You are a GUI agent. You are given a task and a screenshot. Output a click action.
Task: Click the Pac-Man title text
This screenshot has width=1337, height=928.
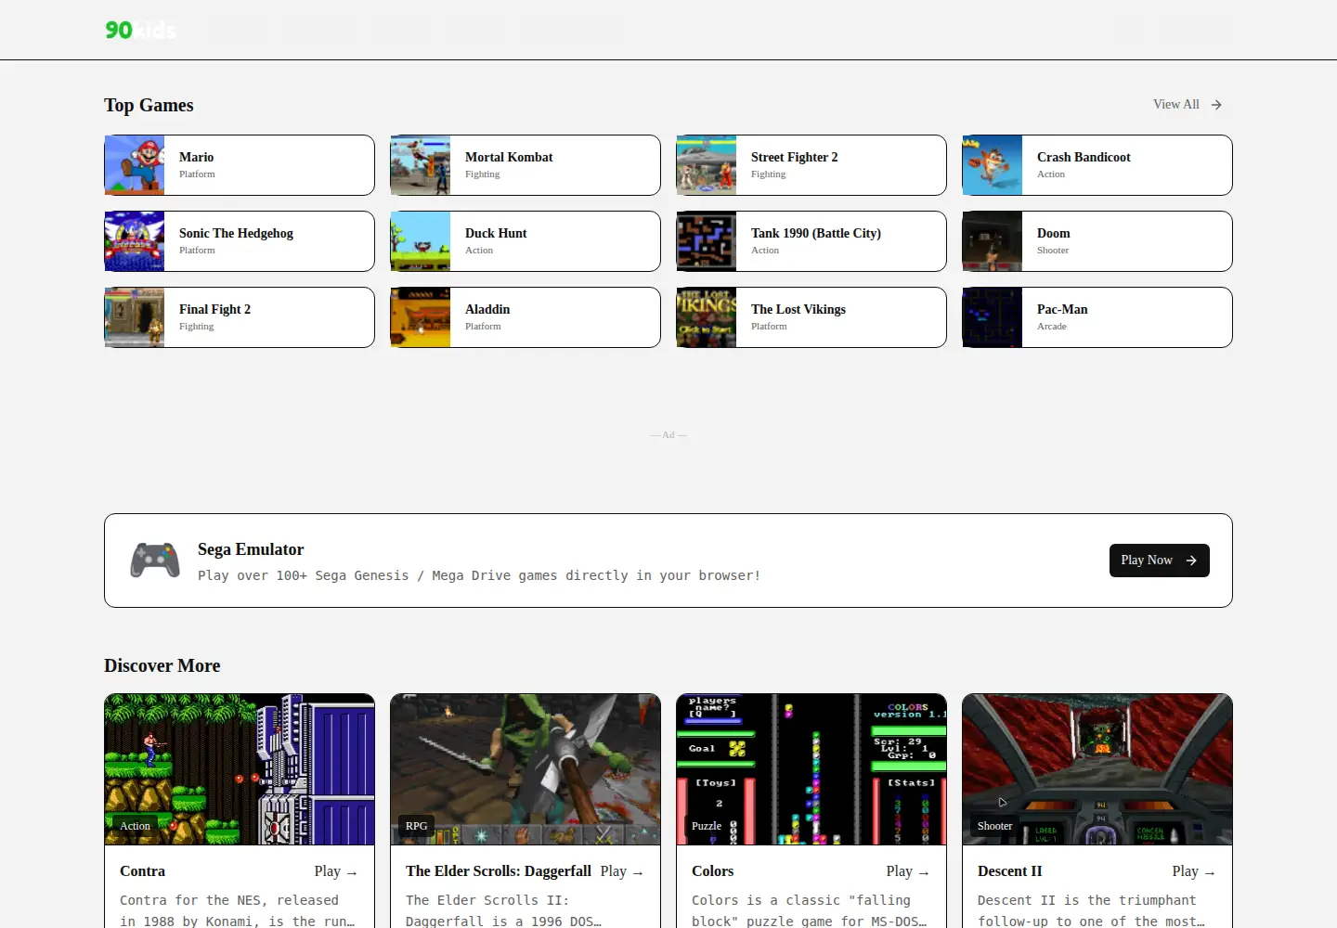tap(1062, 310)
